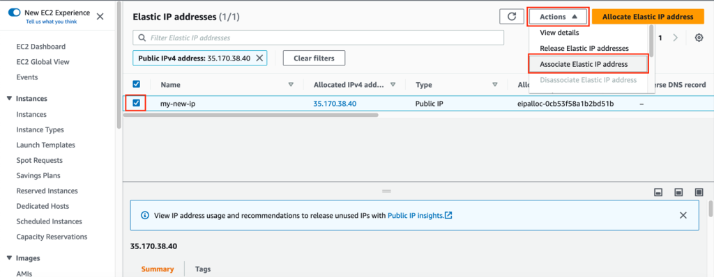Go to EC2 Global View
This screenshot has width=714, height=277.
(43, 62)
